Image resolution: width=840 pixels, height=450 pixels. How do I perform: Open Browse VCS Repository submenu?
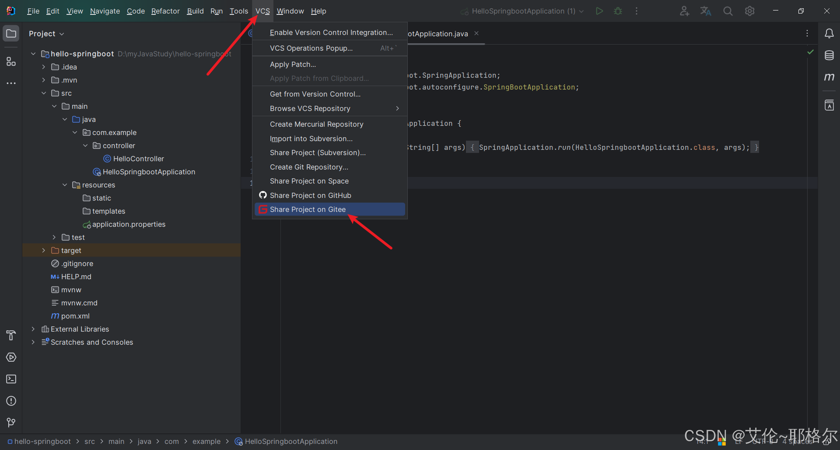330,108
